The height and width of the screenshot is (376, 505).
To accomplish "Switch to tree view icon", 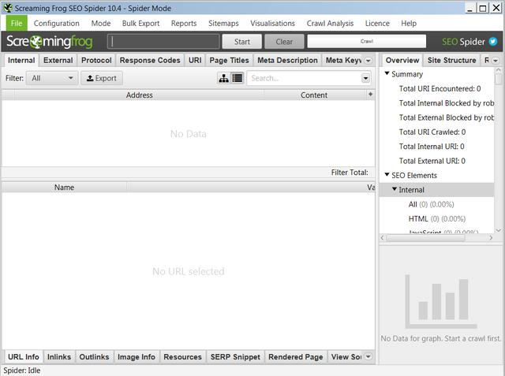I will click(x=224, y=78).
